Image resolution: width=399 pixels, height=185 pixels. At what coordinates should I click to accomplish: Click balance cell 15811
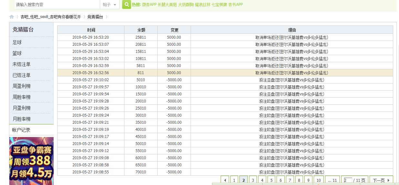pyautogui.click(x=141, y=52)
